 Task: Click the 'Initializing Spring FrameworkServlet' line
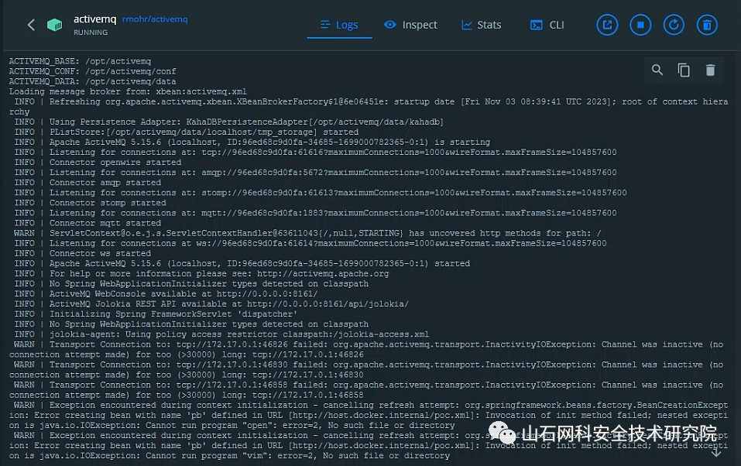(156, 314)
